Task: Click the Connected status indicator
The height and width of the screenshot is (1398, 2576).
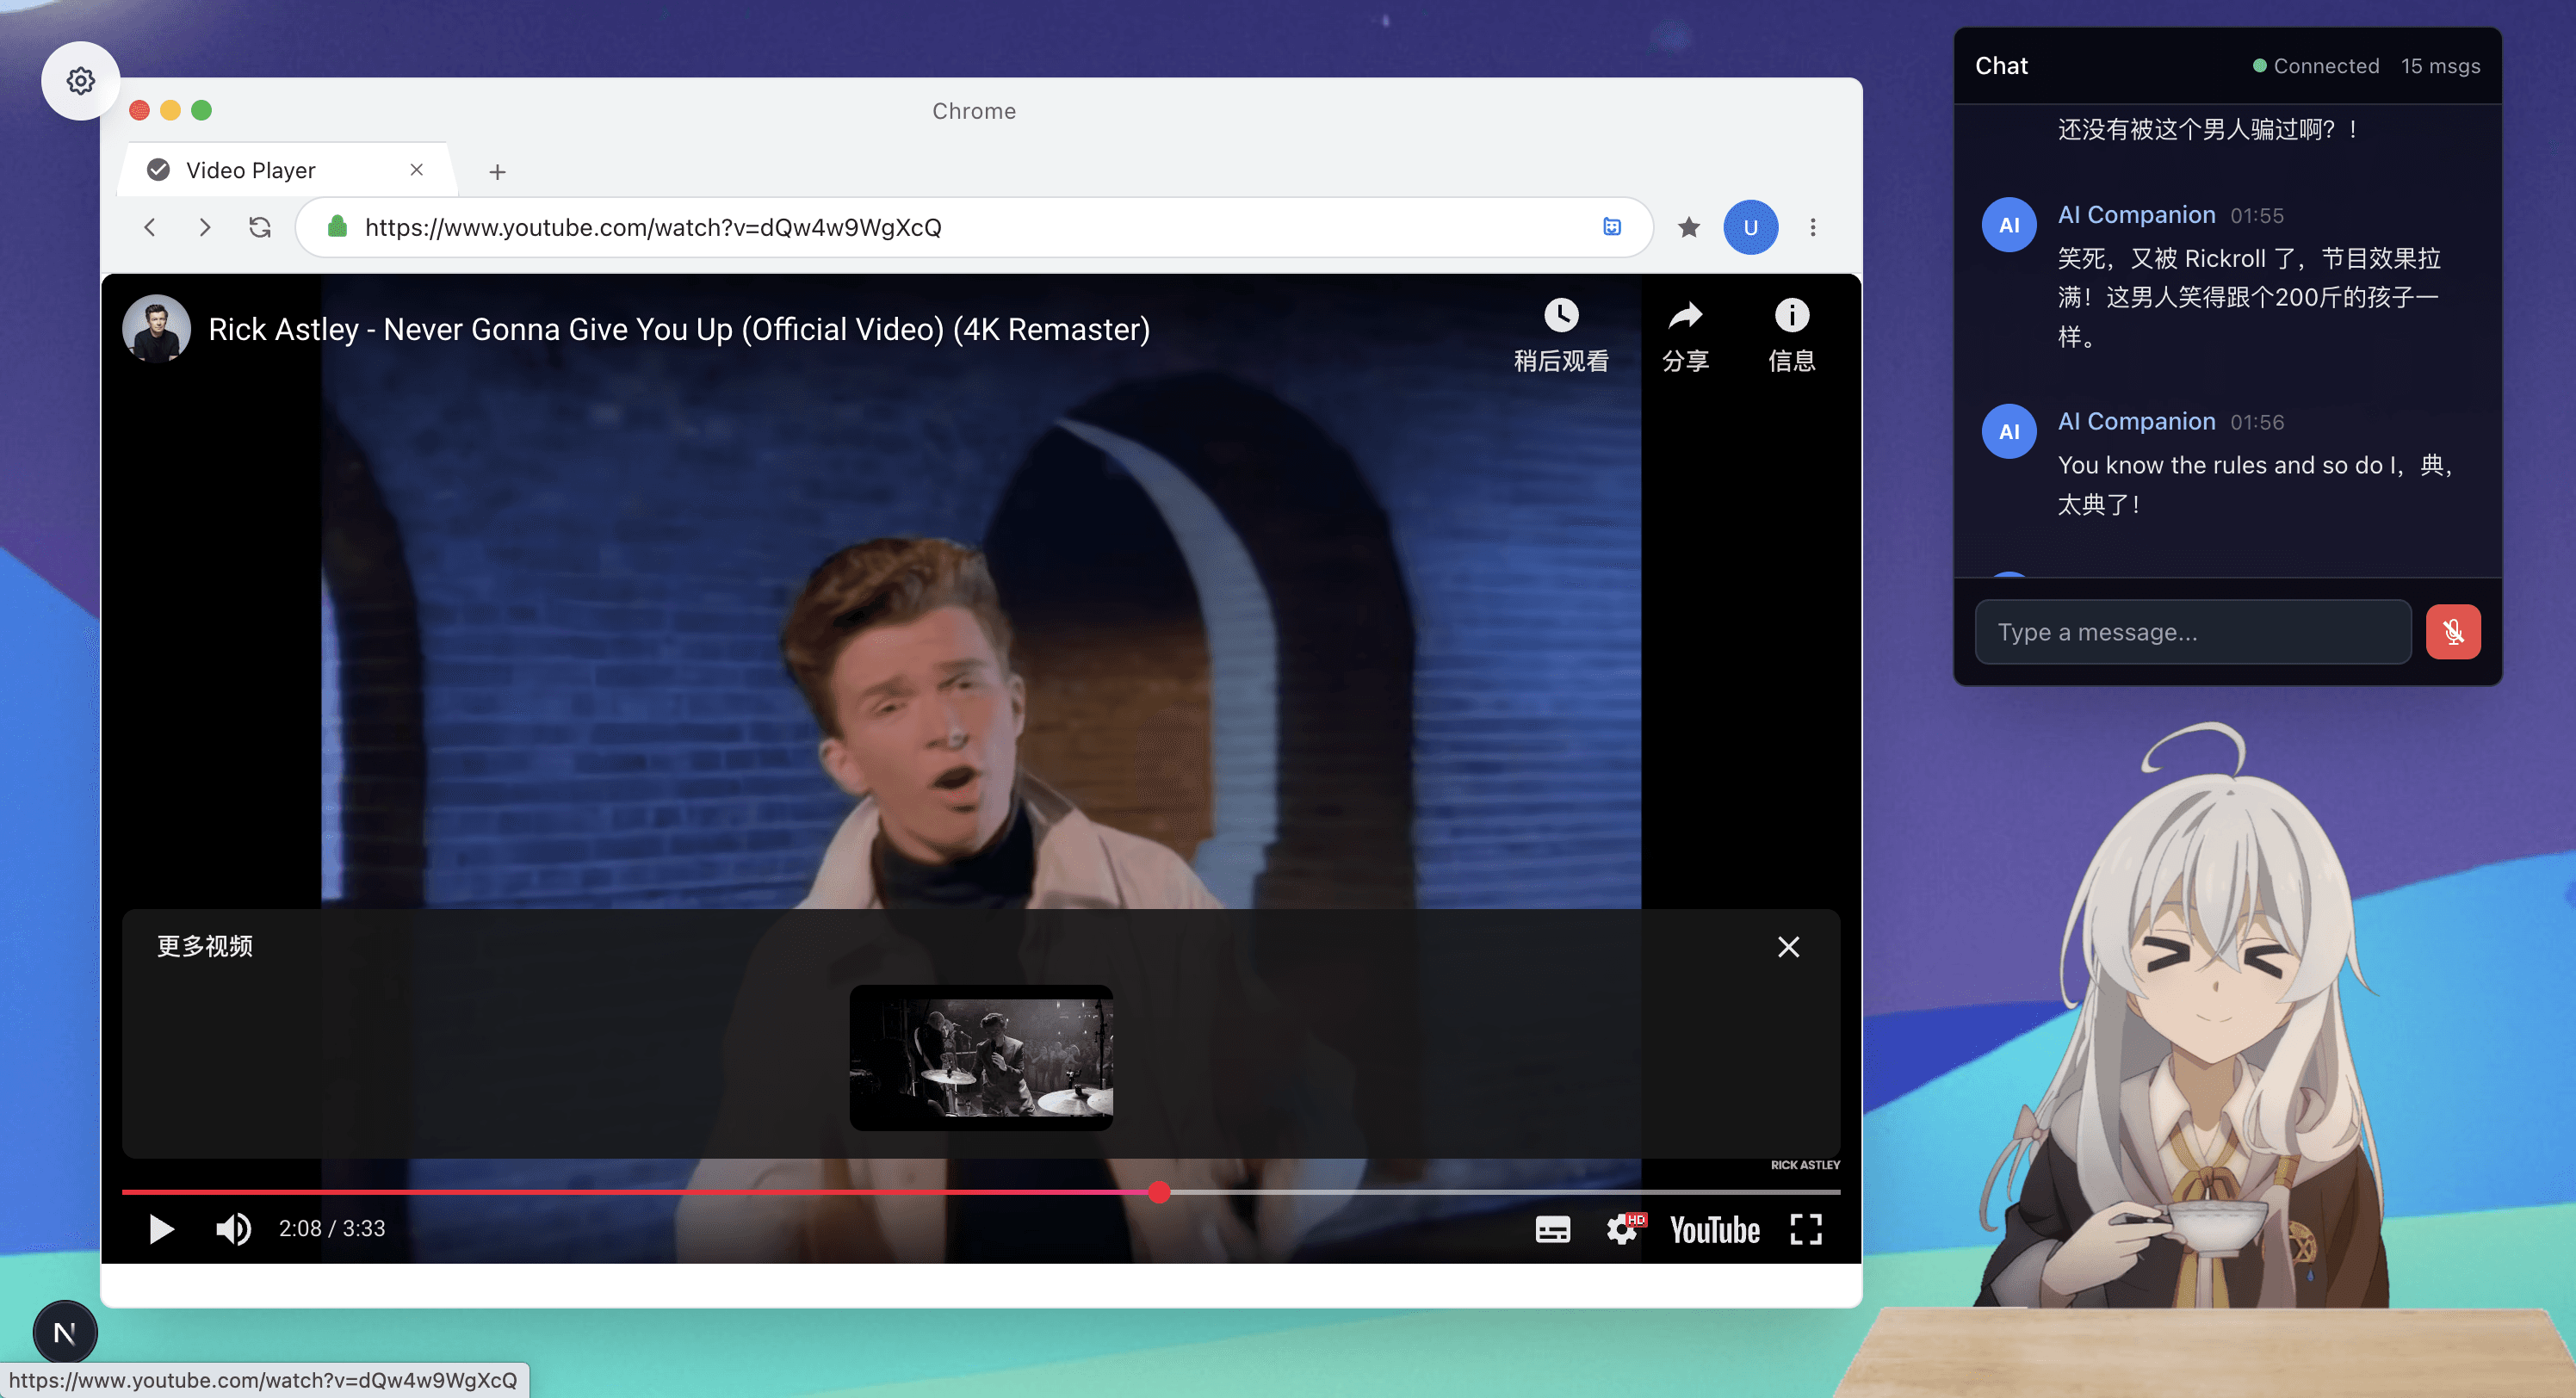Action: [2315, 66]
